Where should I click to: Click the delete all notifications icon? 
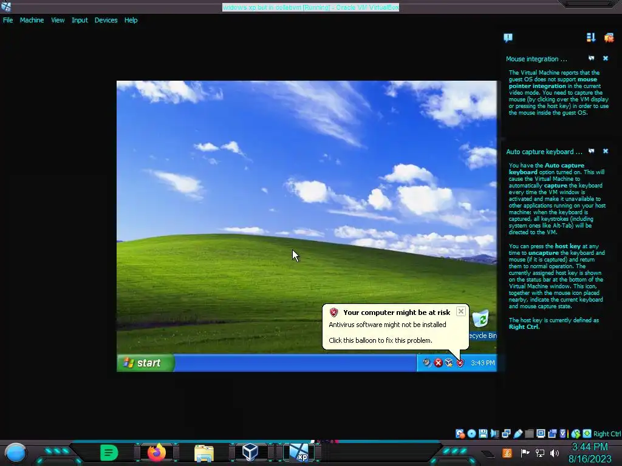(609, 38)
